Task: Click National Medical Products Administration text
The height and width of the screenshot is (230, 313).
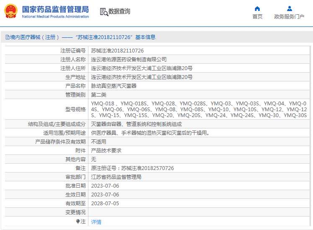Action: coord(55,17)
